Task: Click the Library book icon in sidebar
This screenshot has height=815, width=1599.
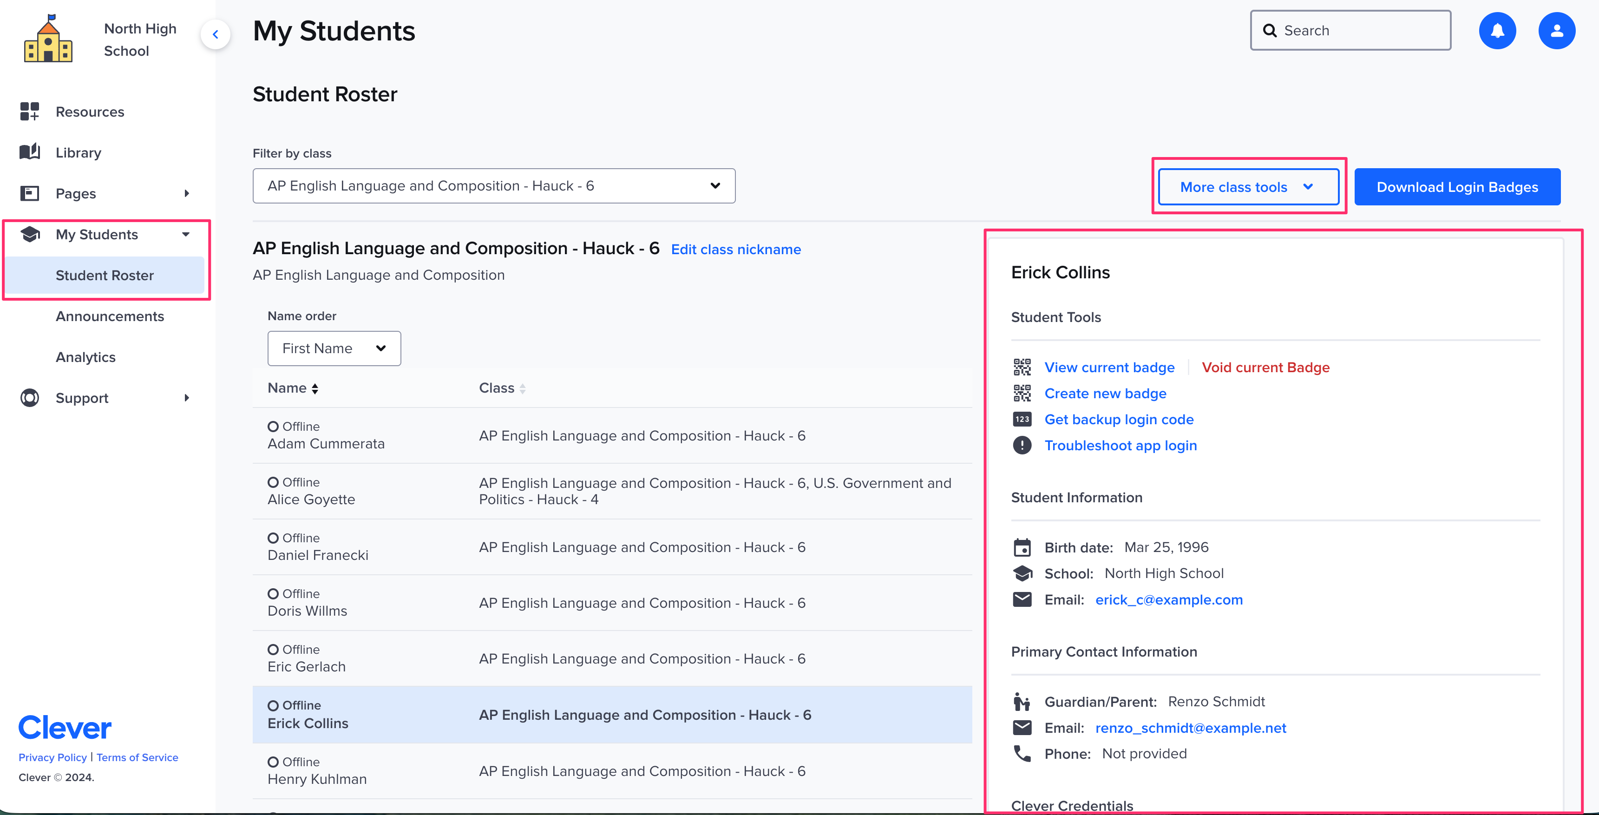Action: pyautogui.click(x=29, y=152)
